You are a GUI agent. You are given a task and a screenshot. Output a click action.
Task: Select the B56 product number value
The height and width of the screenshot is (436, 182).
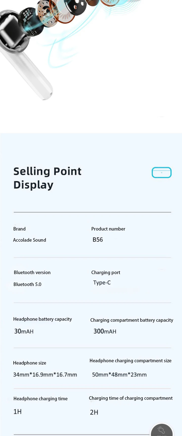[x=98, y=240]
